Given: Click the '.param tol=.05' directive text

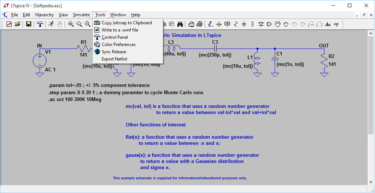Looking at the screenshot, I should [99, 85].
